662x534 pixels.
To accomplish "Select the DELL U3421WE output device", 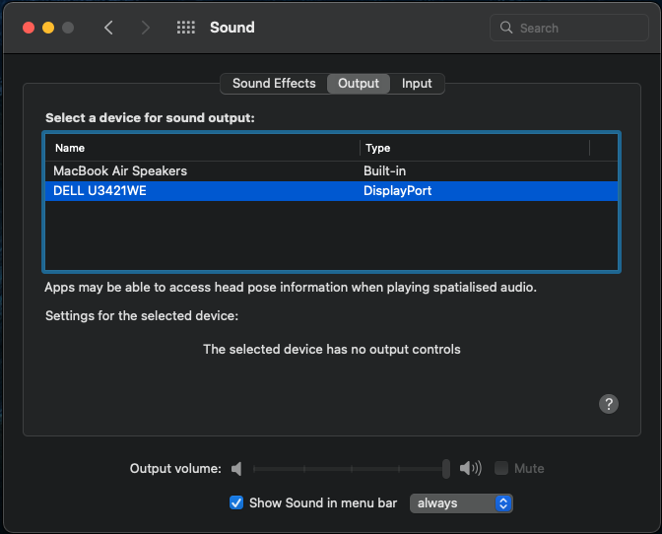I will 99,190.
